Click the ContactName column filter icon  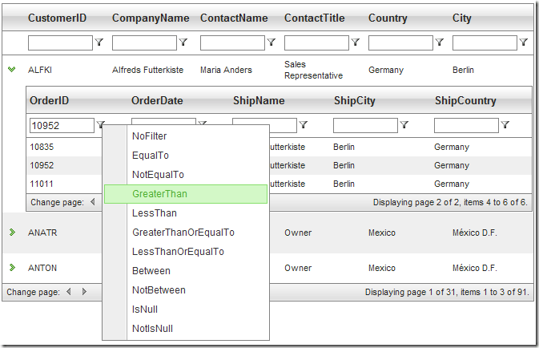click(272, 42)
